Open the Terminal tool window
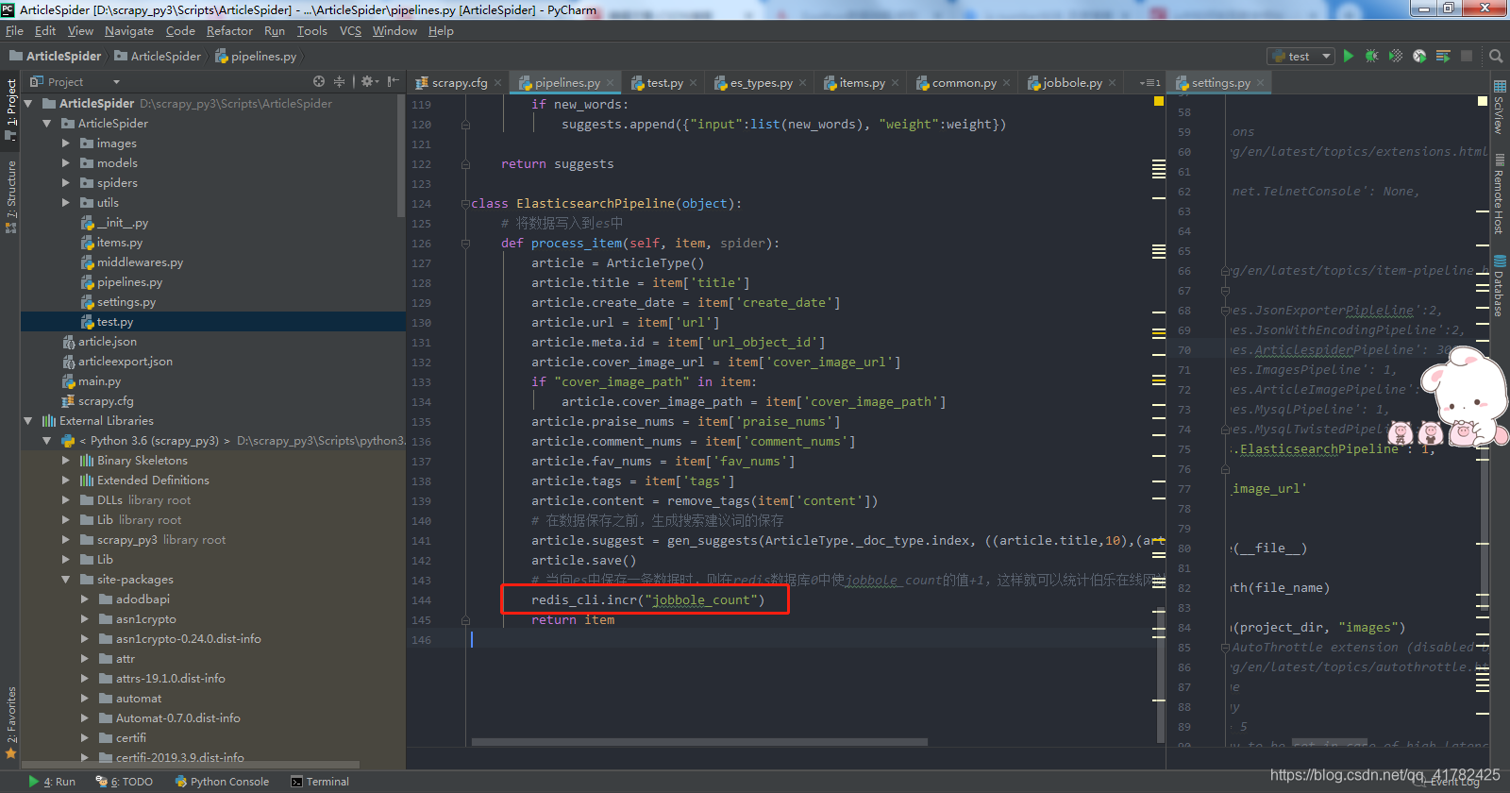The width and height of the screenshot is (1510, 793). [320, 782]
